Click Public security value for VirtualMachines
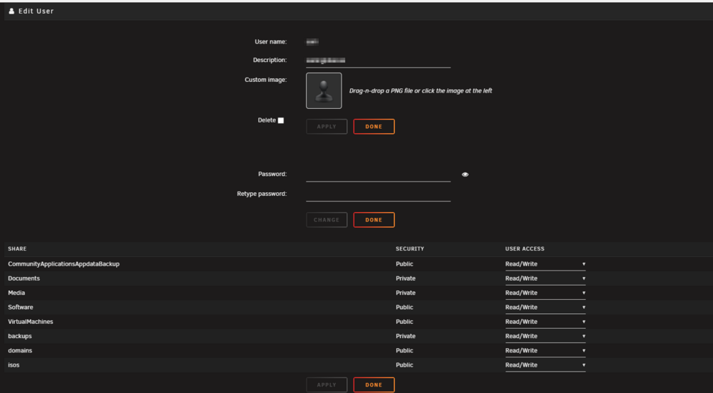713x393 pixels. (x=404, y=322)
